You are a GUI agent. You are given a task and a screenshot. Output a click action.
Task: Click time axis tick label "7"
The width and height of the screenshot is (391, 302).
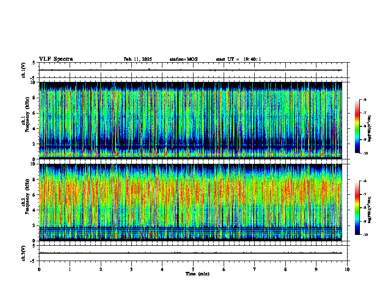tap(255, 269)
